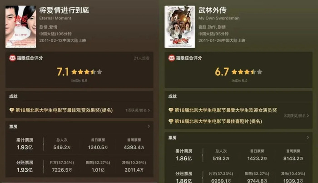Expand 2项获奖/提名 awards list
This screenshot has width=318, height=183.
point(296,116)
